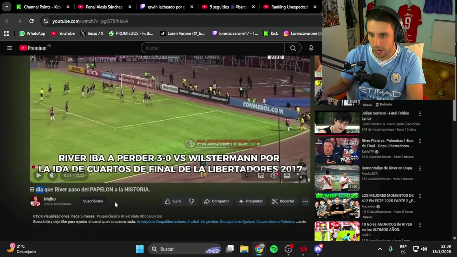This screenshot has width=457, height=257.
Task: Open taskbar volume control
Action: click(424, 249)
